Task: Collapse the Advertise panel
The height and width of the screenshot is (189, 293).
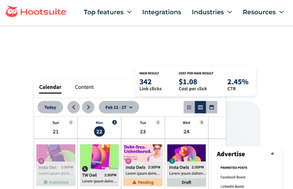Action: click(273, 154)
